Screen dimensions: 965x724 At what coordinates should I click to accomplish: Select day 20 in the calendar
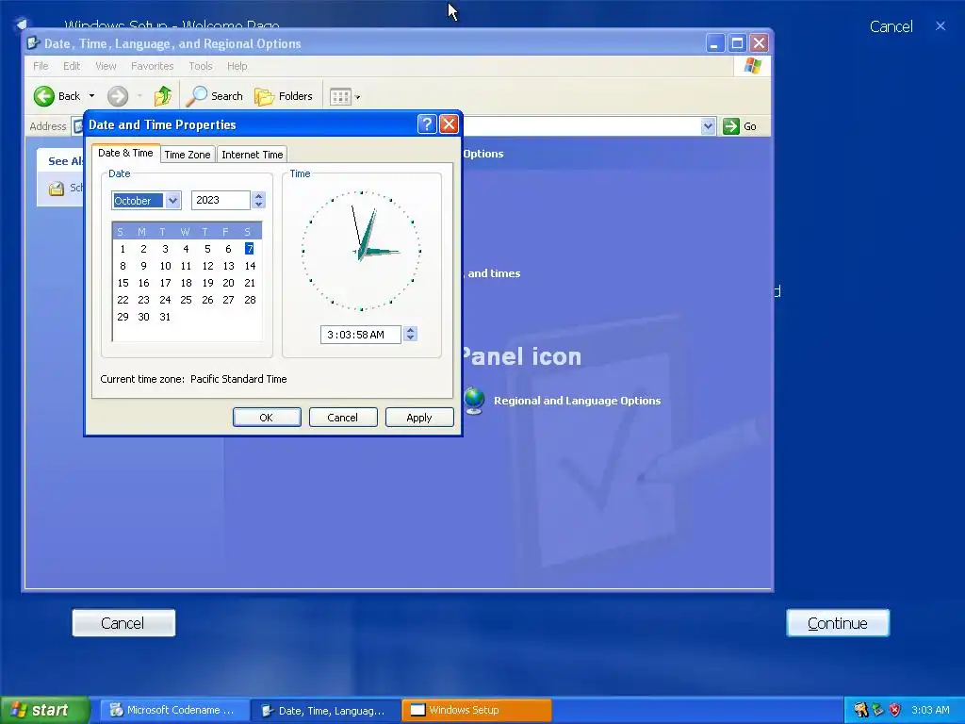(x=228, y=283)
